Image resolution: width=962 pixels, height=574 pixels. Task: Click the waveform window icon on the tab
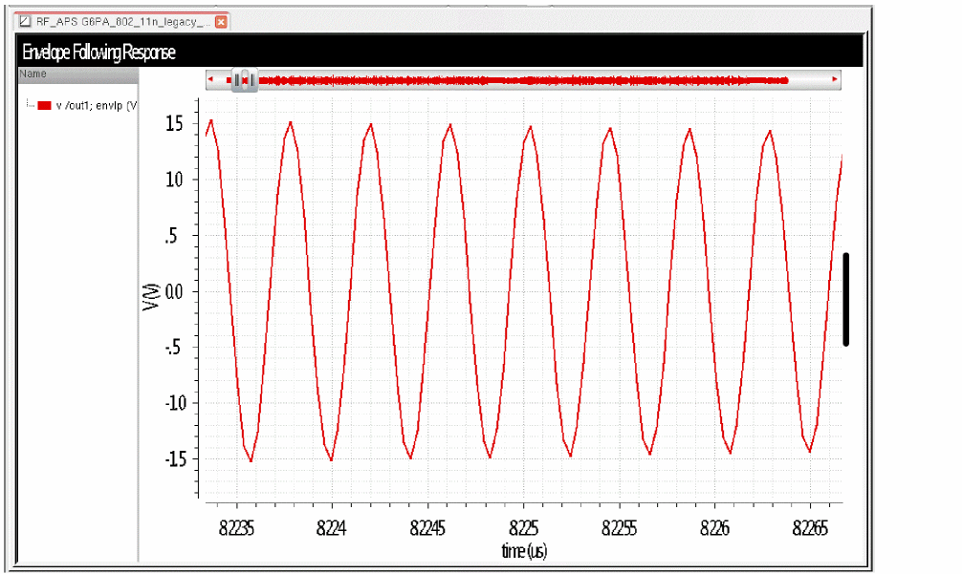pyautogui.click(x=26, y=21)
